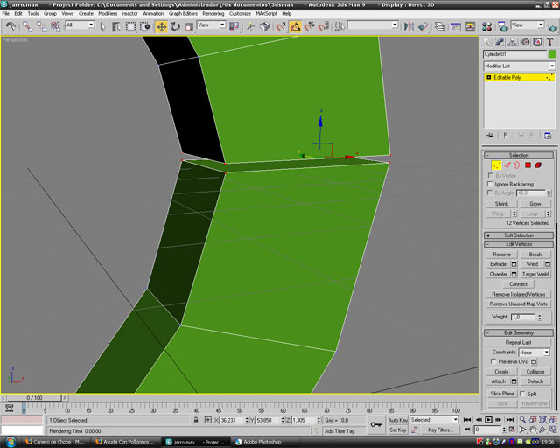Toggle the Auto Key button
Screen dimensions: 560x448
pyautogui.click(x=398, y=420)
